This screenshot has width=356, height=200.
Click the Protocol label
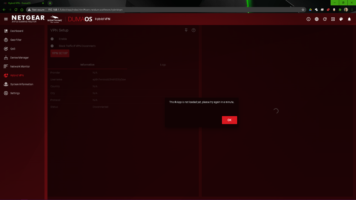point(55,100)
